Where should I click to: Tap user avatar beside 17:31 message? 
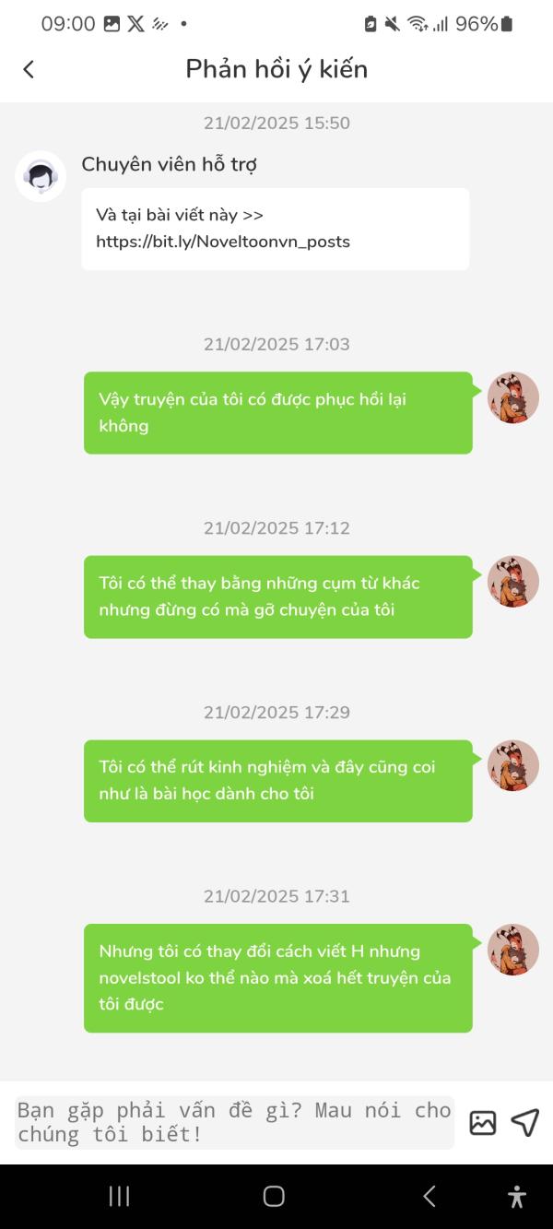click(513, 950)
